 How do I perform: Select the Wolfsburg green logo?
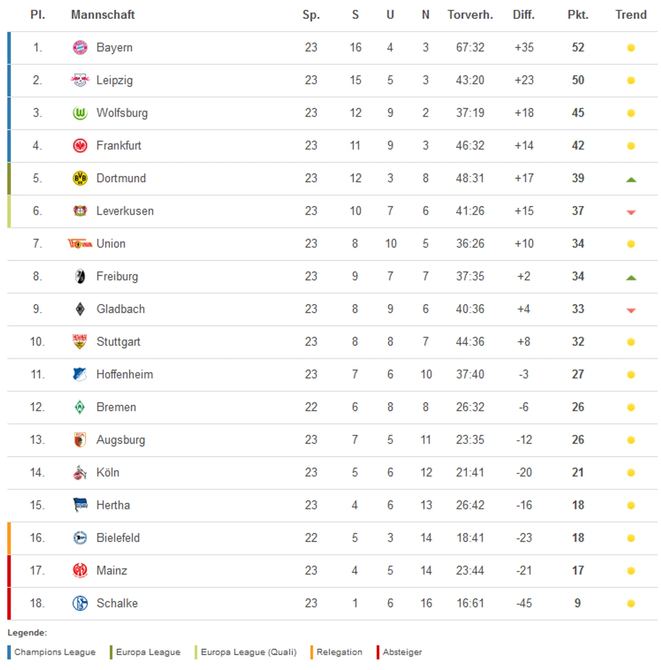[80, 113]
